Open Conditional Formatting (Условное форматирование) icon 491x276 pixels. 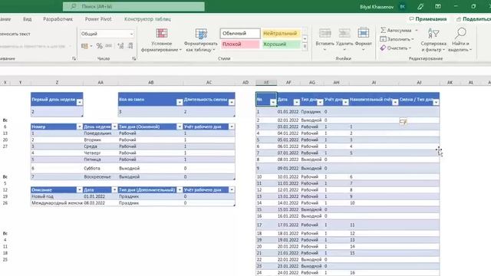point(162,34)
